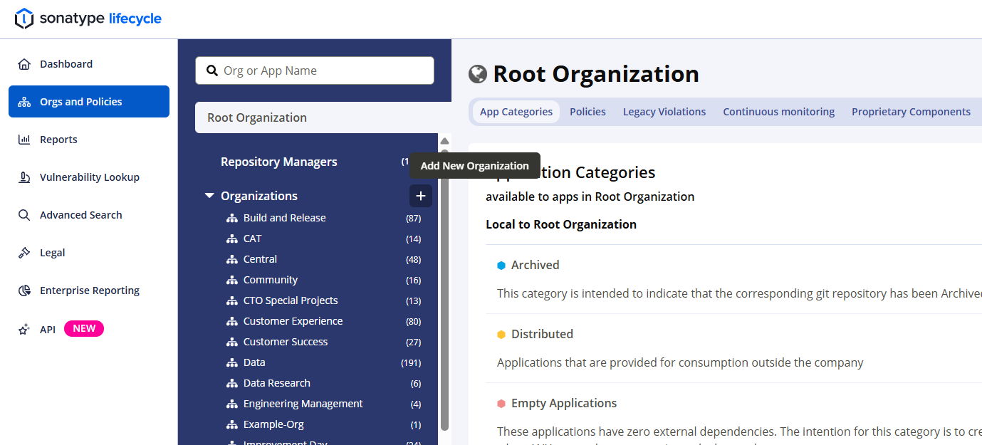This screenshot has width=982, height=445.
Task: Click the Advanced Search magnifier icon
Action: pos(24,215)
